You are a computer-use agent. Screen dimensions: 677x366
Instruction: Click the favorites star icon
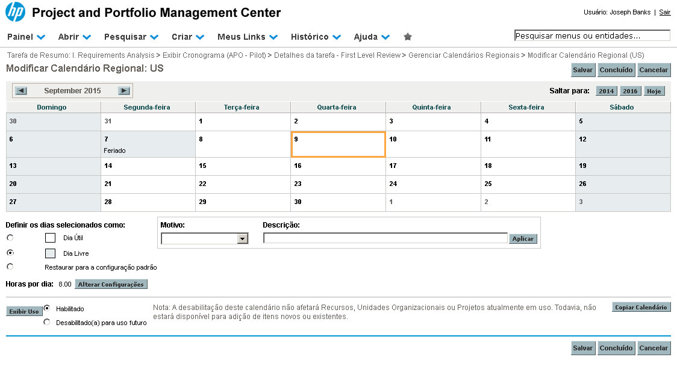408,37
